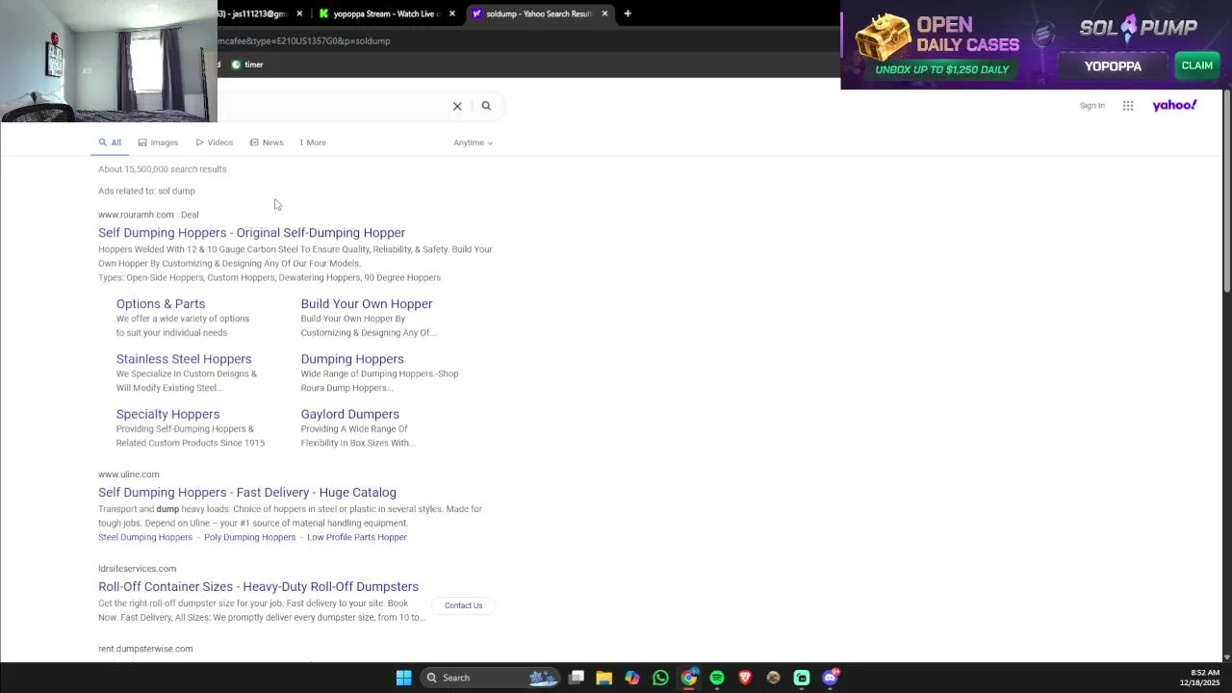Open Discord from the taskbar

(831, 678)
